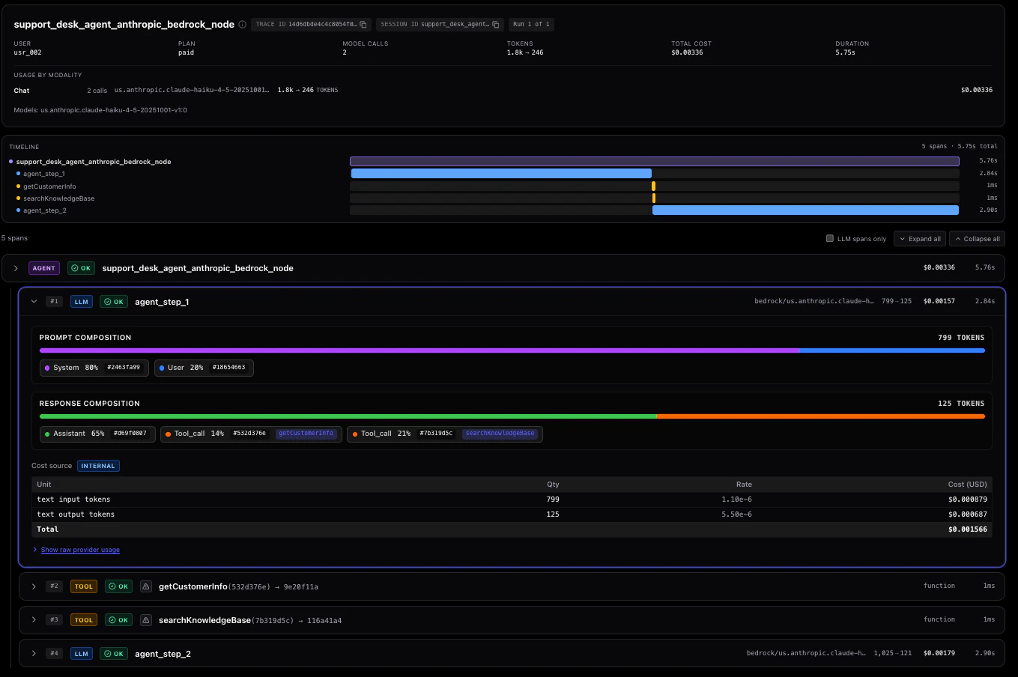Click the 125 TOKENS response total
This screenshot has width=1018, height=677.
(961, 404)
